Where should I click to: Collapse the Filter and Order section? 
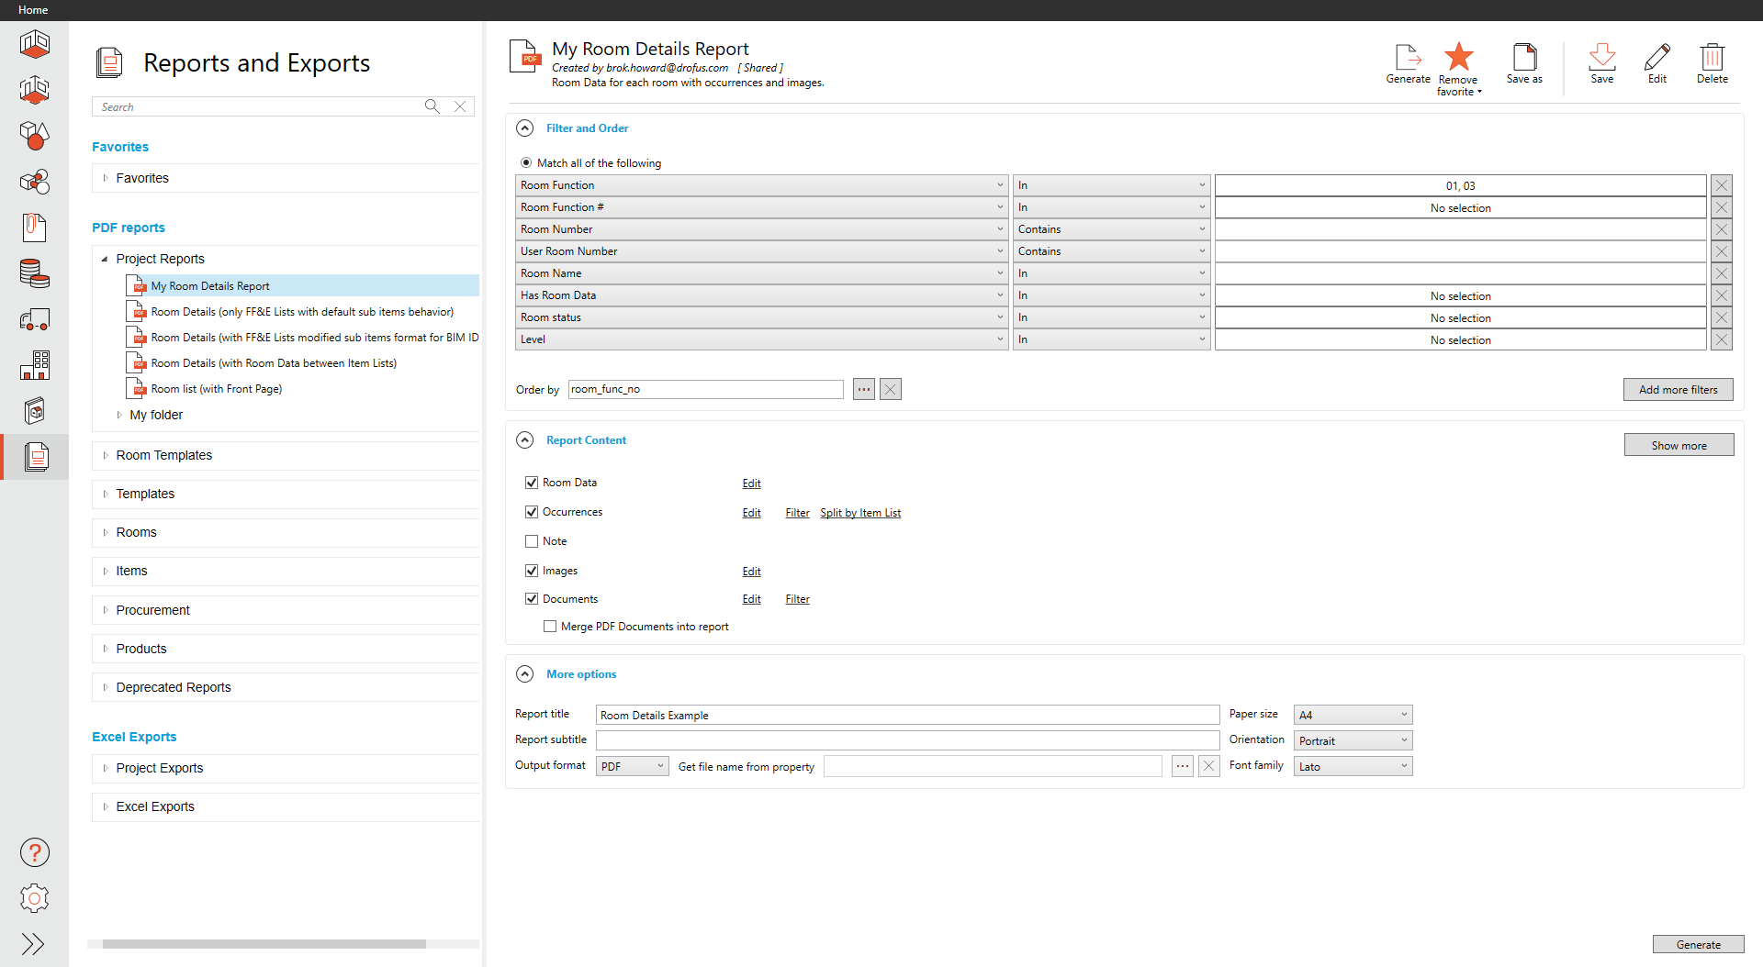coord(525,128)
